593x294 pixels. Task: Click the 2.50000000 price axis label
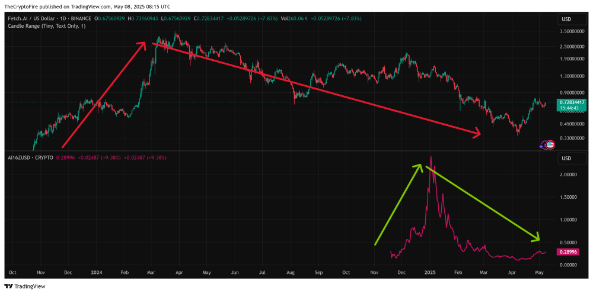[572, 47]
